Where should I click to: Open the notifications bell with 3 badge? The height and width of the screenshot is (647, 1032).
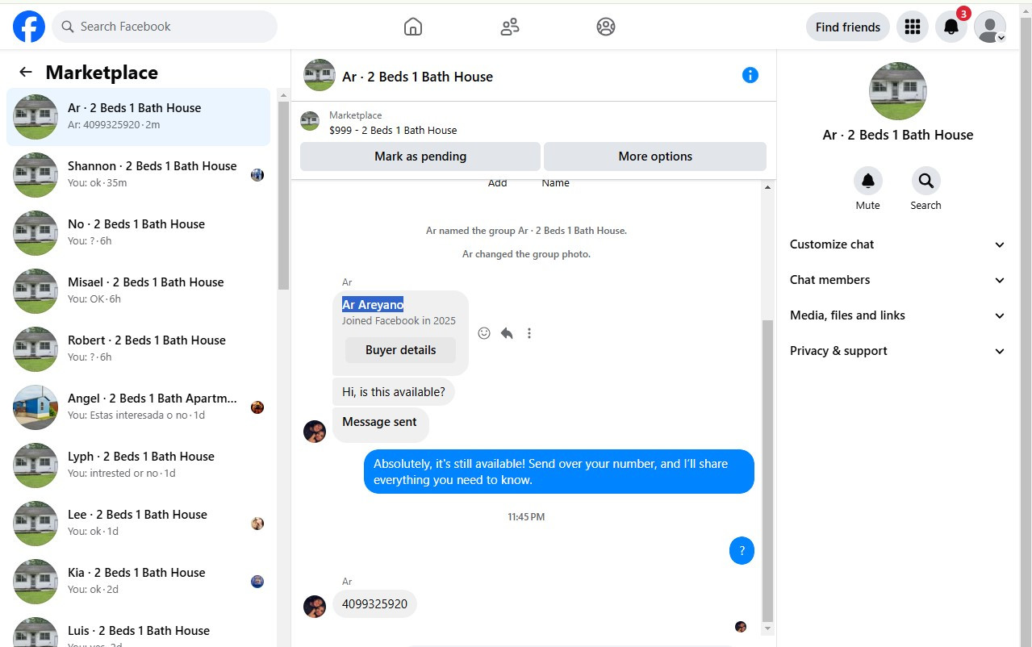951,27
